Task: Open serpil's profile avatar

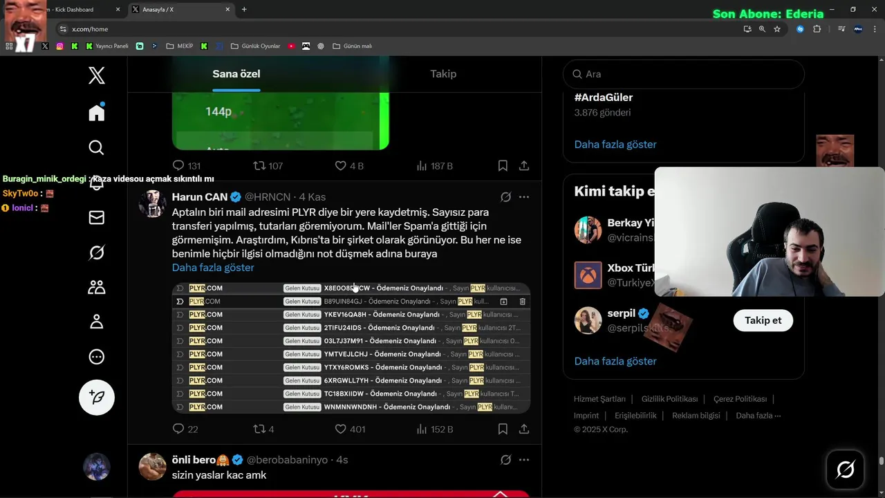Action: (588, 320)
